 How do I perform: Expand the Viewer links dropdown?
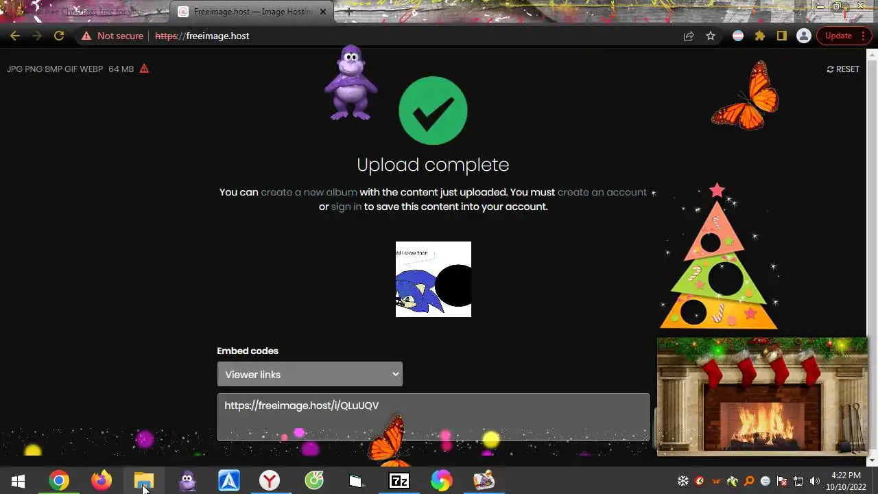tap(310, 374)
